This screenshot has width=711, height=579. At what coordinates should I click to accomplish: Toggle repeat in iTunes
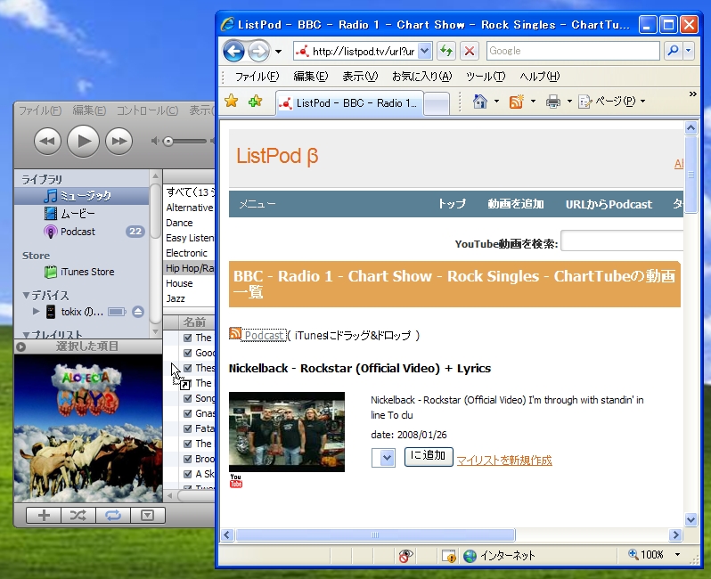point(113,515)
